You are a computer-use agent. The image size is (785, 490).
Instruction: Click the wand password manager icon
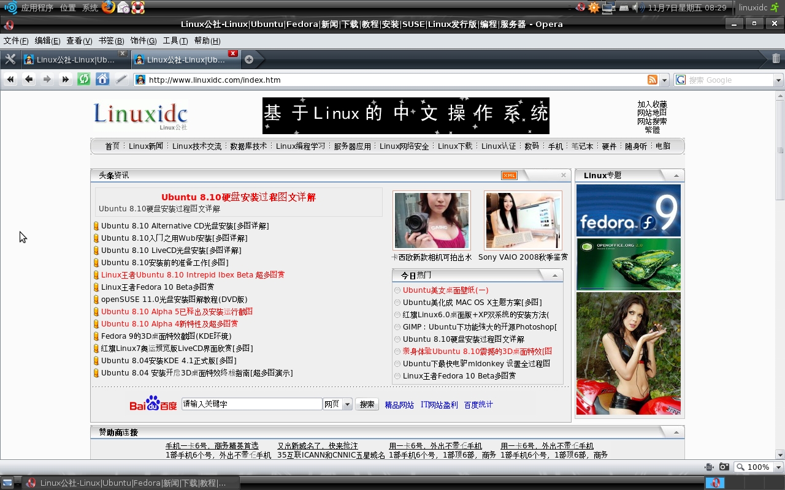point(121,80)
